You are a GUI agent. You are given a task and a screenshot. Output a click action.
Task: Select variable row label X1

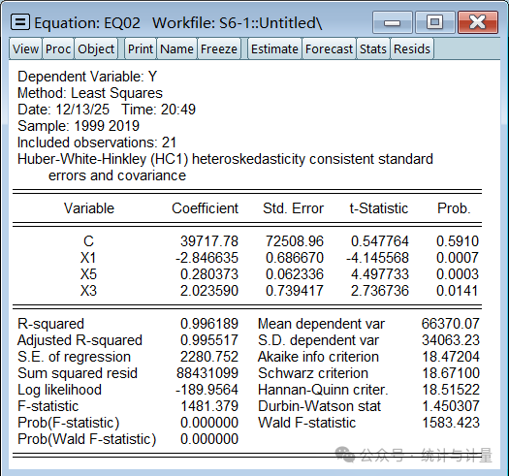[88, 258]
